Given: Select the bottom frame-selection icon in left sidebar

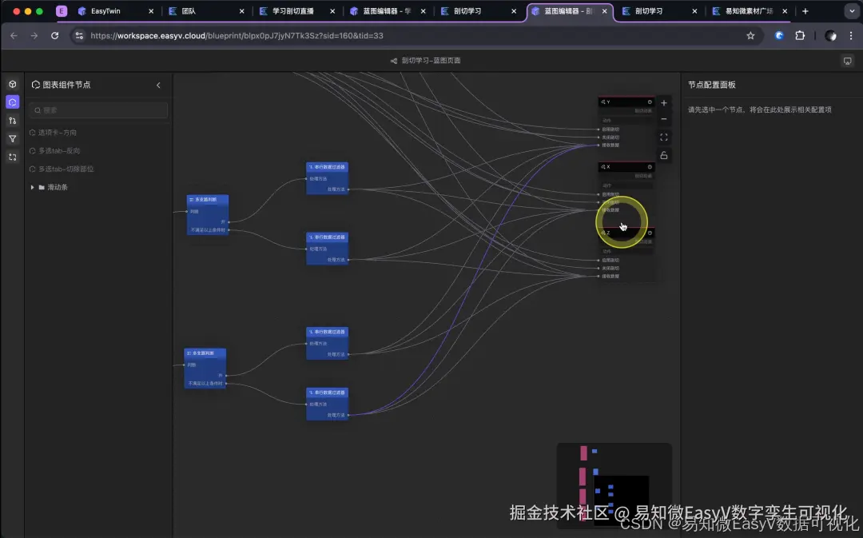Looking at the screenshot, I should (x=12, y=157).
